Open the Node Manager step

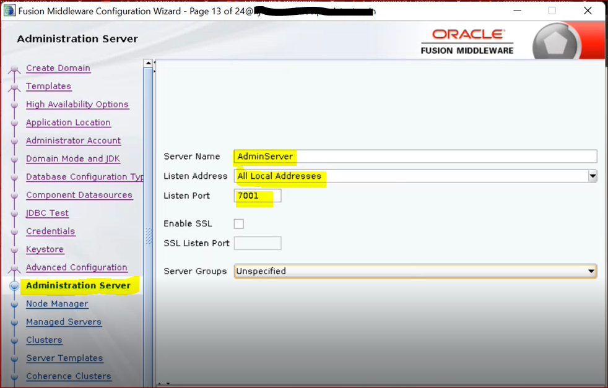(x=57, y=304)
